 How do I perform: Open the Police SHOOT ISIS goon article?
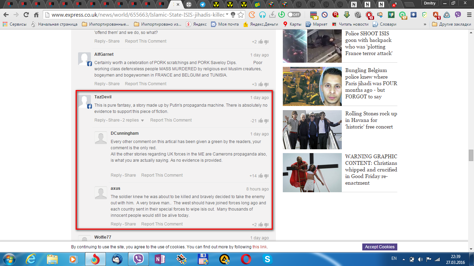(369, 43)
